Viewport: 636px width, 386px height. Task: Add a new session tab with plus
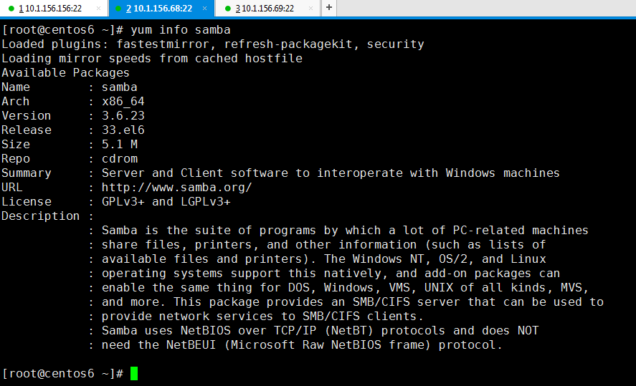click(329, 8)
